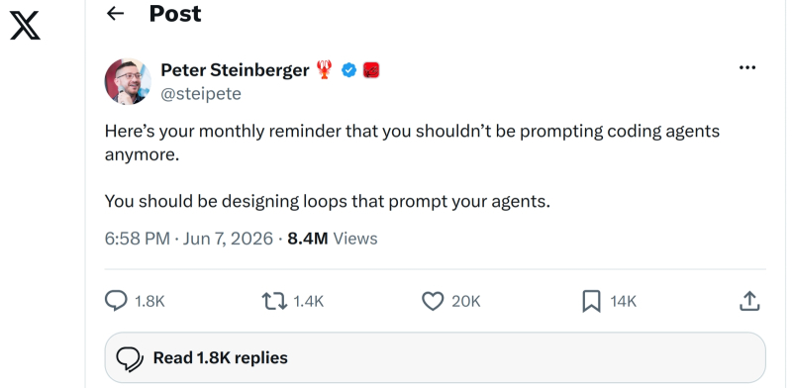792x388 pixels.
Task: Open the Read 1.8K replies button
Action: 435,357
